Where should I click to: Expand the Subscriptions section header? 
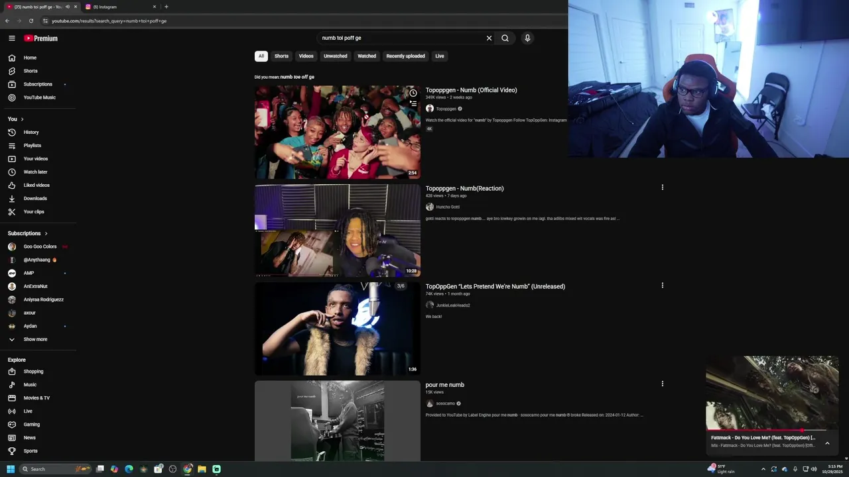[27, 233]
